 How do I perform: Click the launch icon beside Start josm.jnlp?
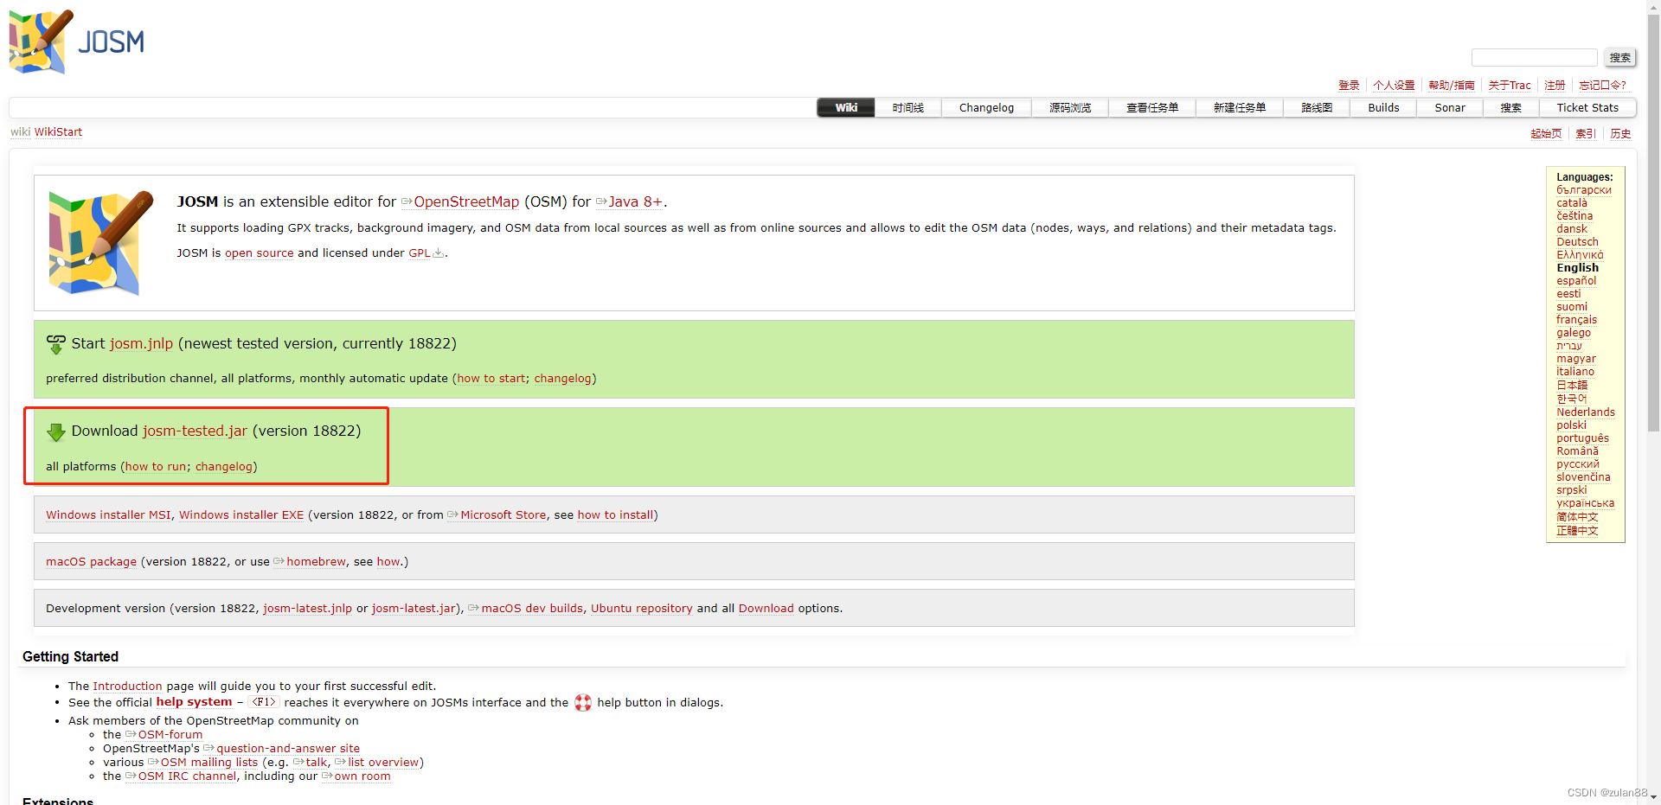(55, 343)
